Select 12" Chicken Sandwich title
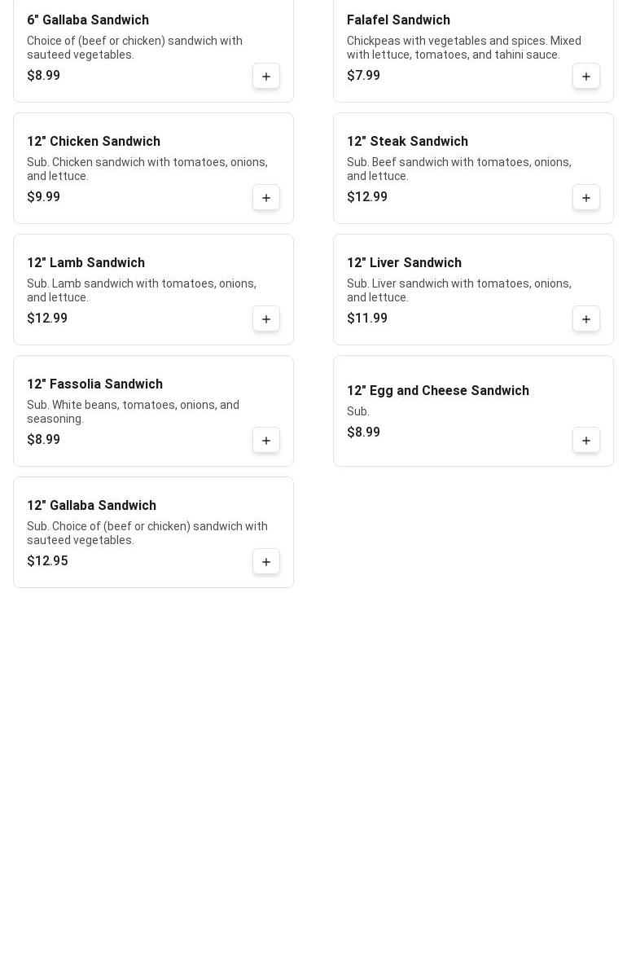 [x=94, y=142]
